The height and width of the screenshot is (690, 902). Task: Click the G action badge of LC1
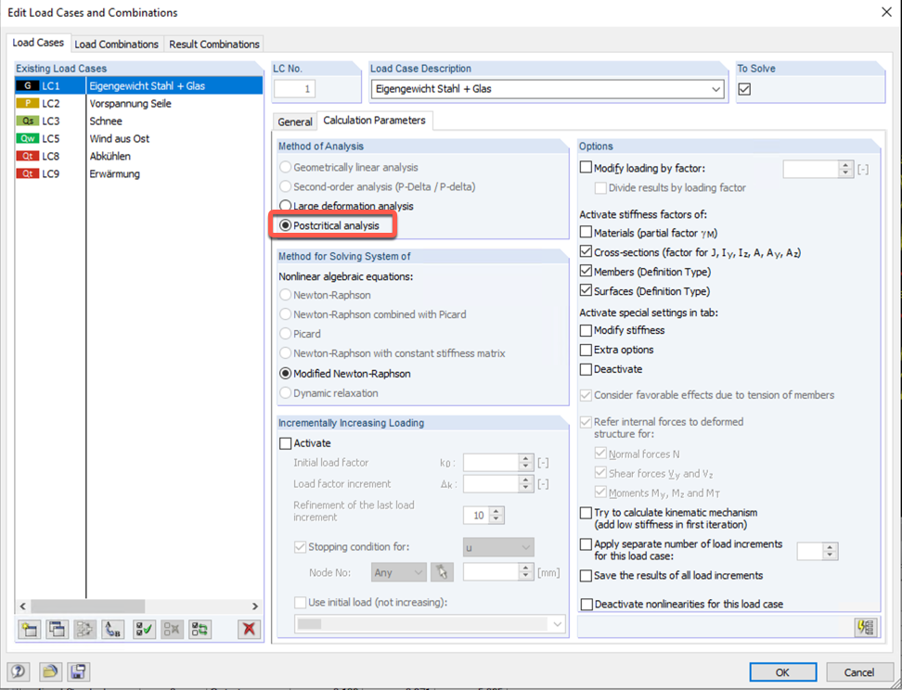(x=28, y=85)
